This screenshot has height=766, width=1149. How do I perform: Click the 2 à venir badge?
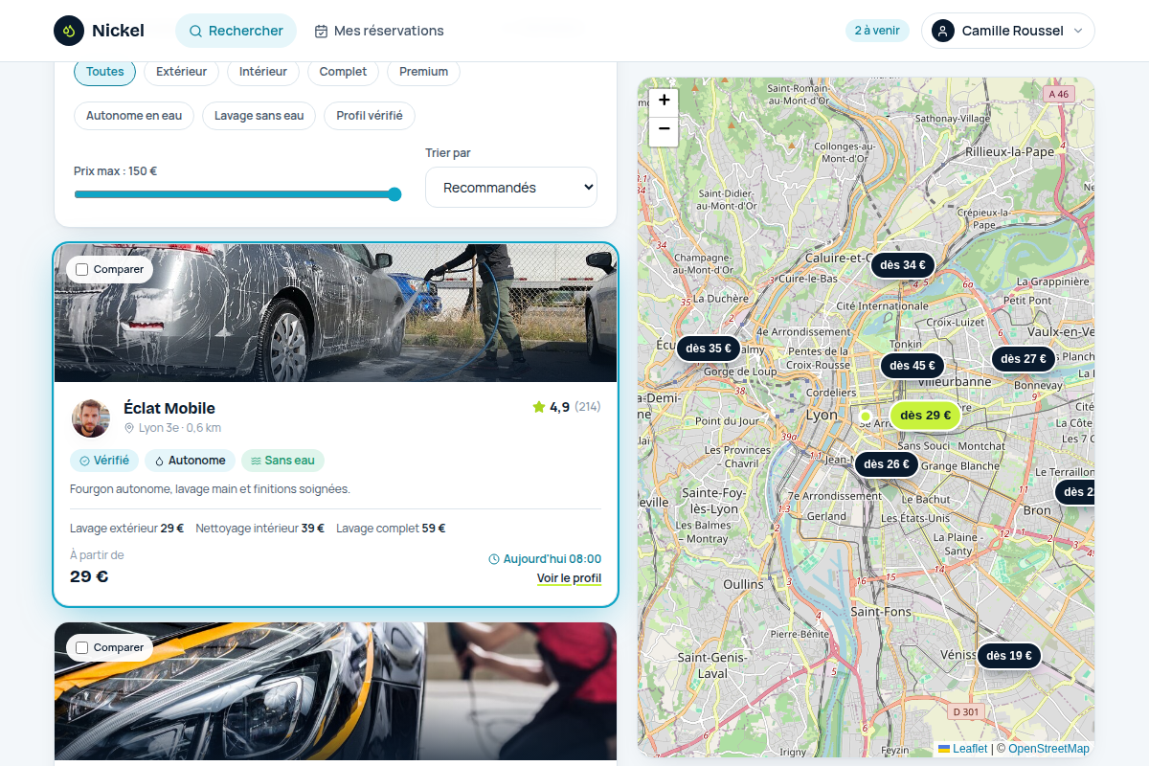pyautogui.click(x=877, y=31)
